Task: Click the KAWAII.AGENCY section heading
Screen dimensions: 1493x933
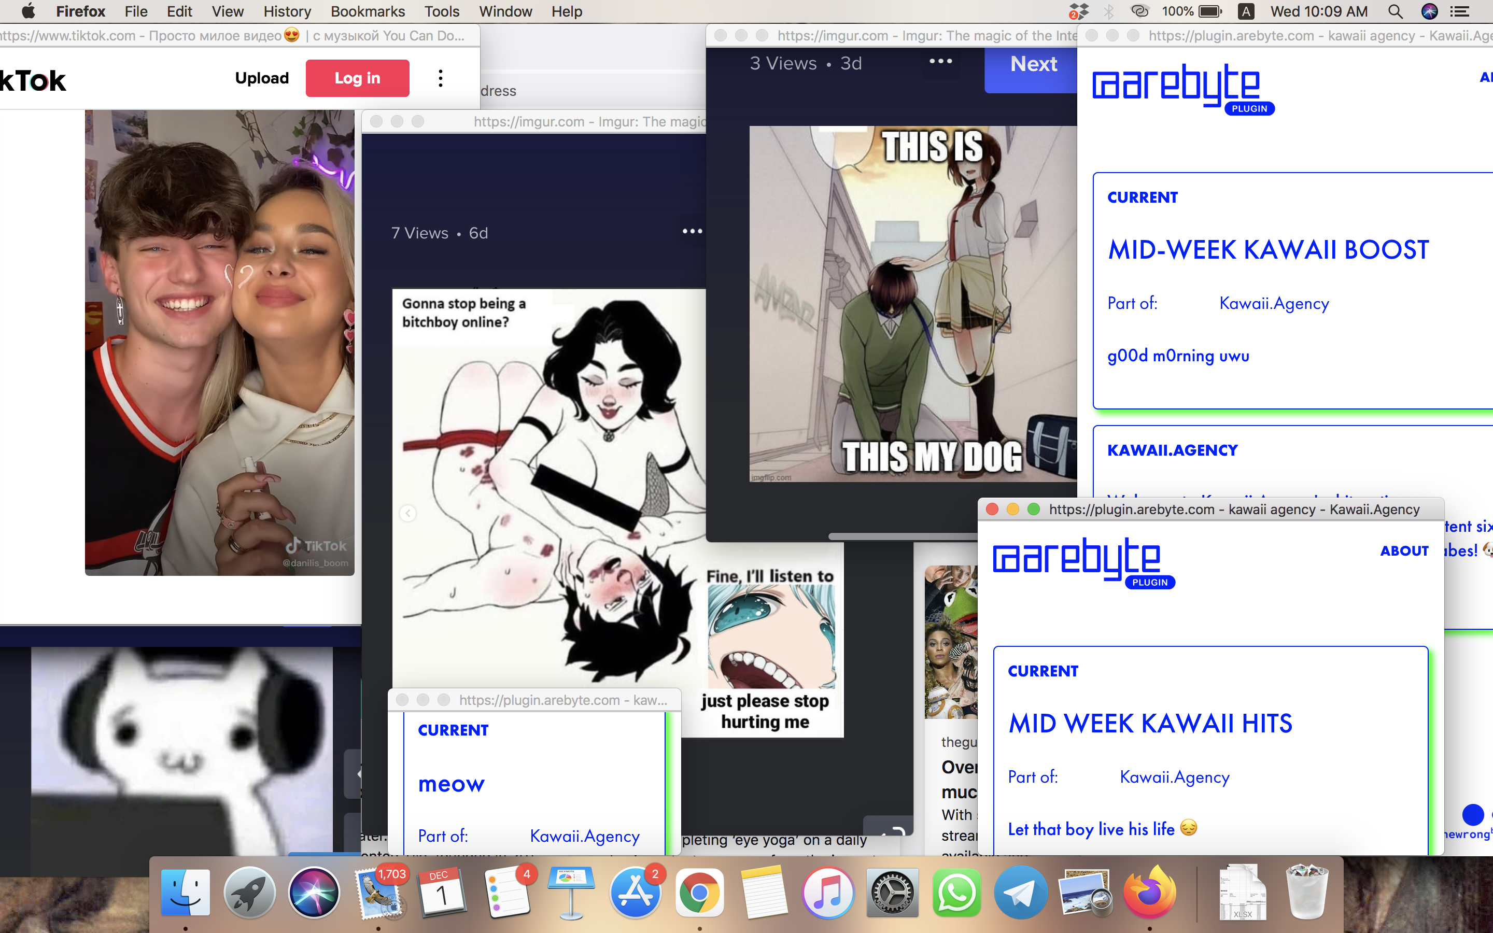Action: 1172,450
